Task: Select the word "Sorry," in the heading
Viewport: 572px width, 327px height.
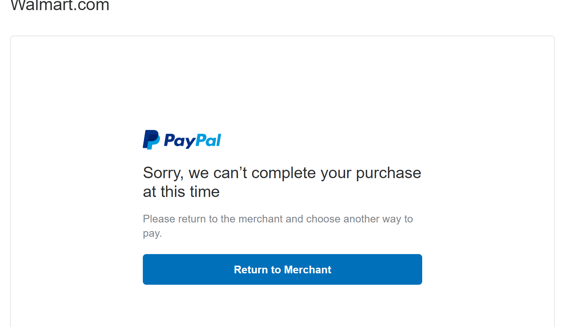Action: pos(163,173)
